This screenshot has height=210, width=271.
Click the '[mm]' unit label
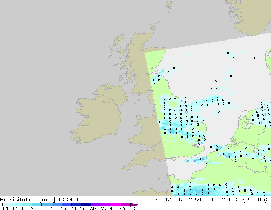pos(47,200)
